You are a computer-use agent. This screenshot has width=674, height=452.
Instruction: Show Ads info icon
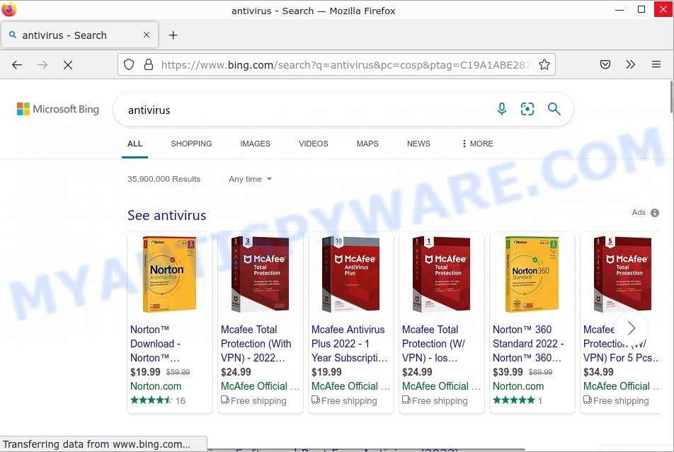[x=655, y=213]
